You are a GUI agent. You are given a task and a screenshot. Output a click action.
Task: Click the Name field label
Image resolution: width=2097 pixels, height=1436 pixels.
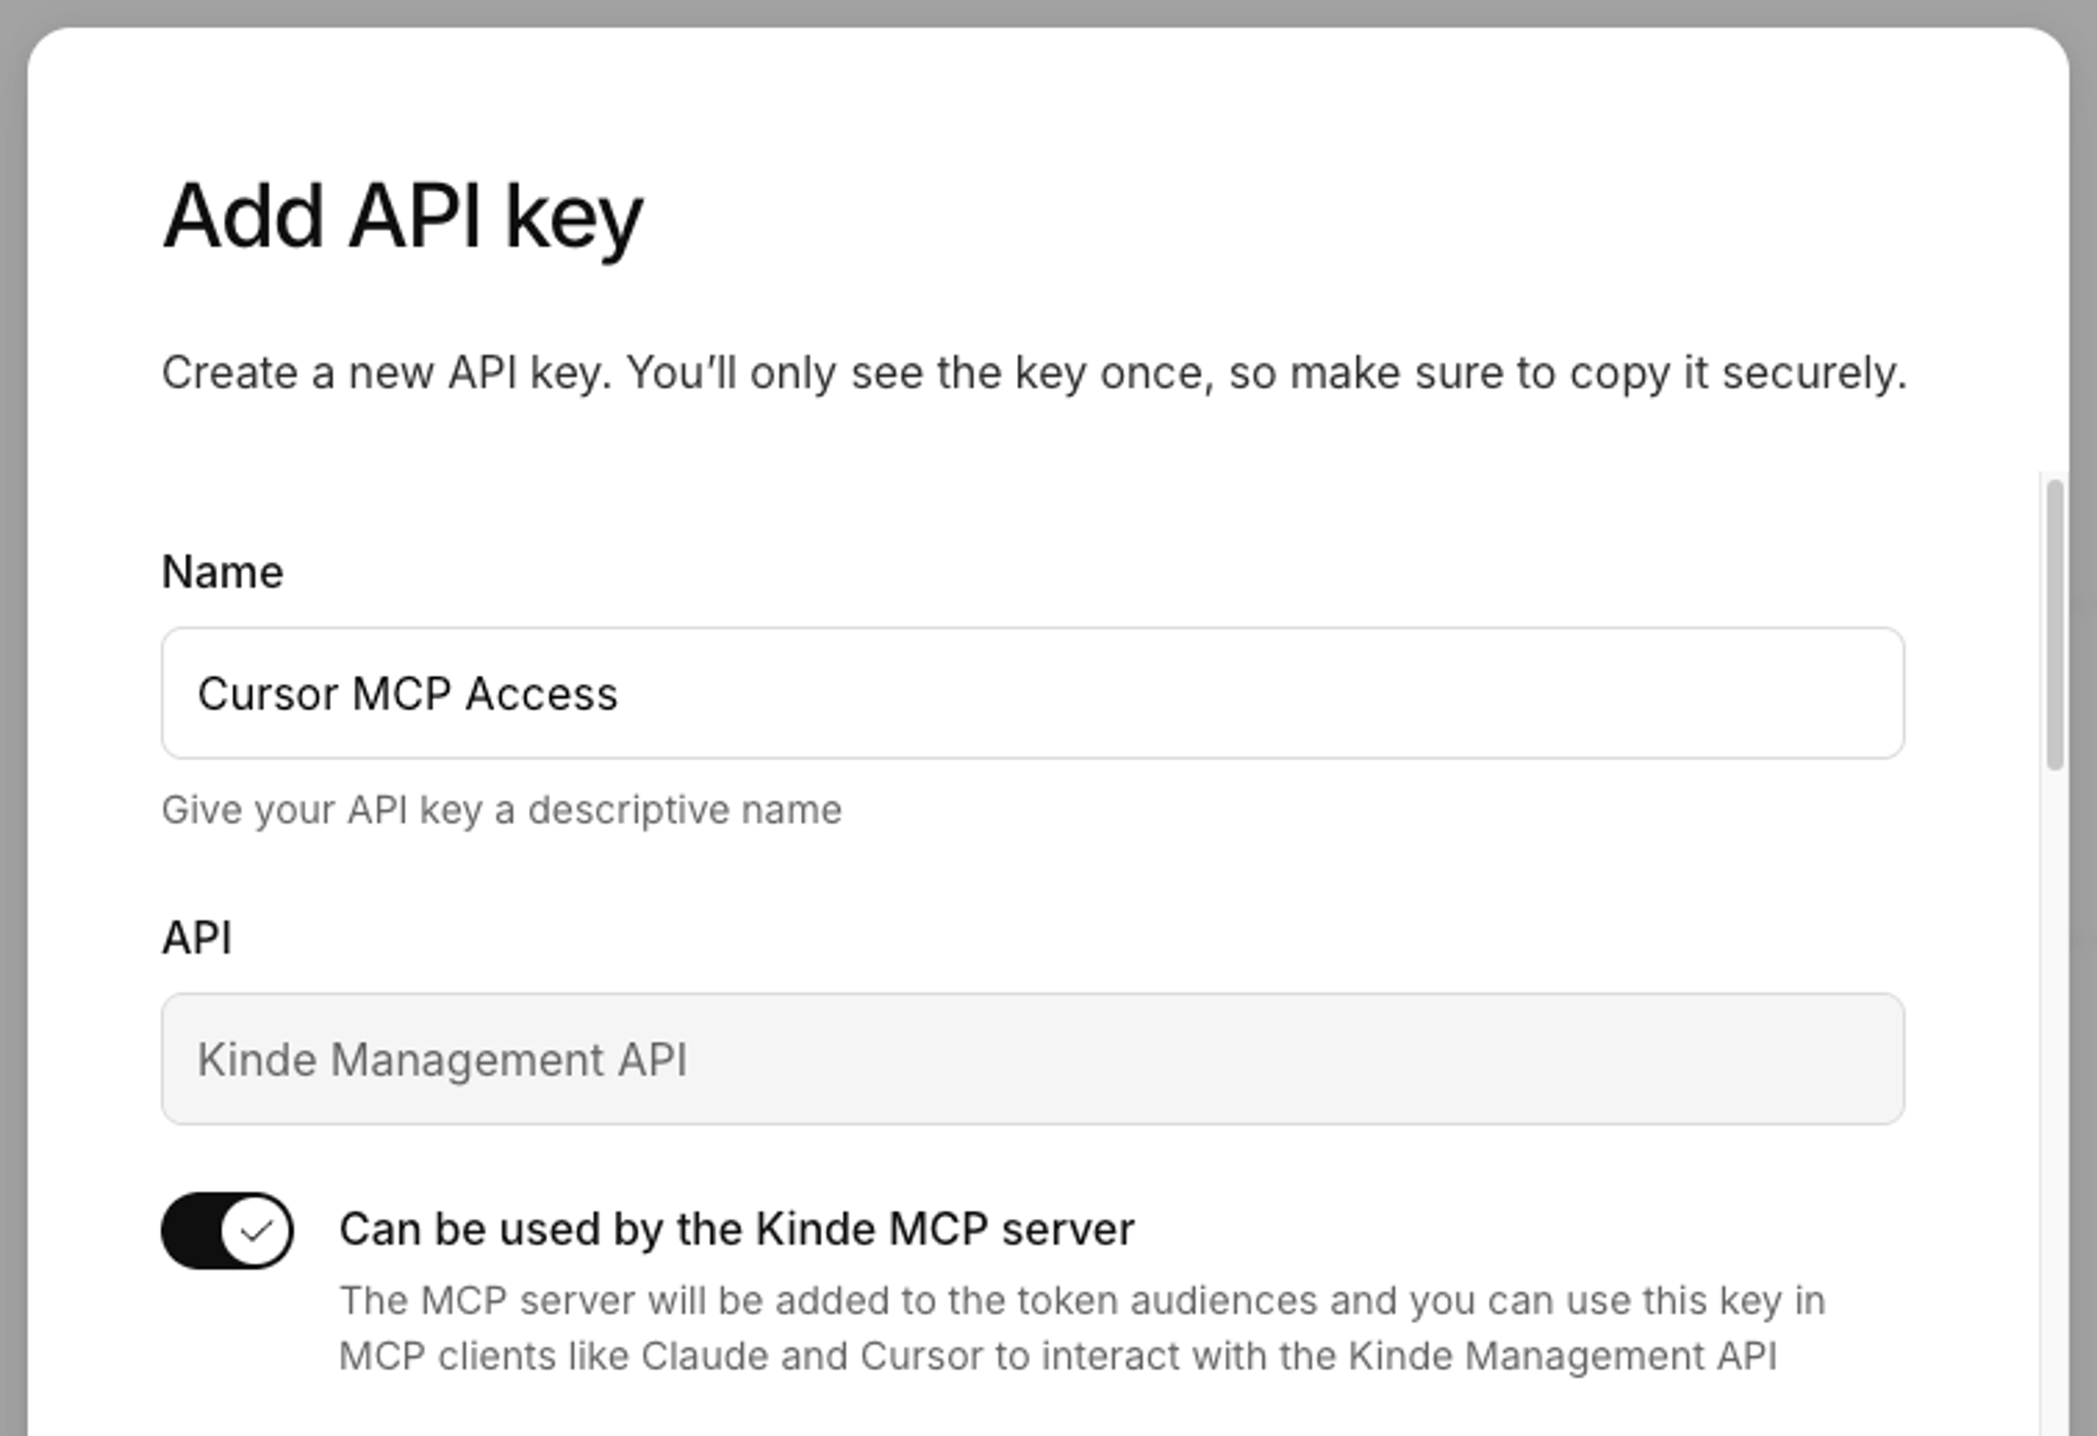pos(223,571)
